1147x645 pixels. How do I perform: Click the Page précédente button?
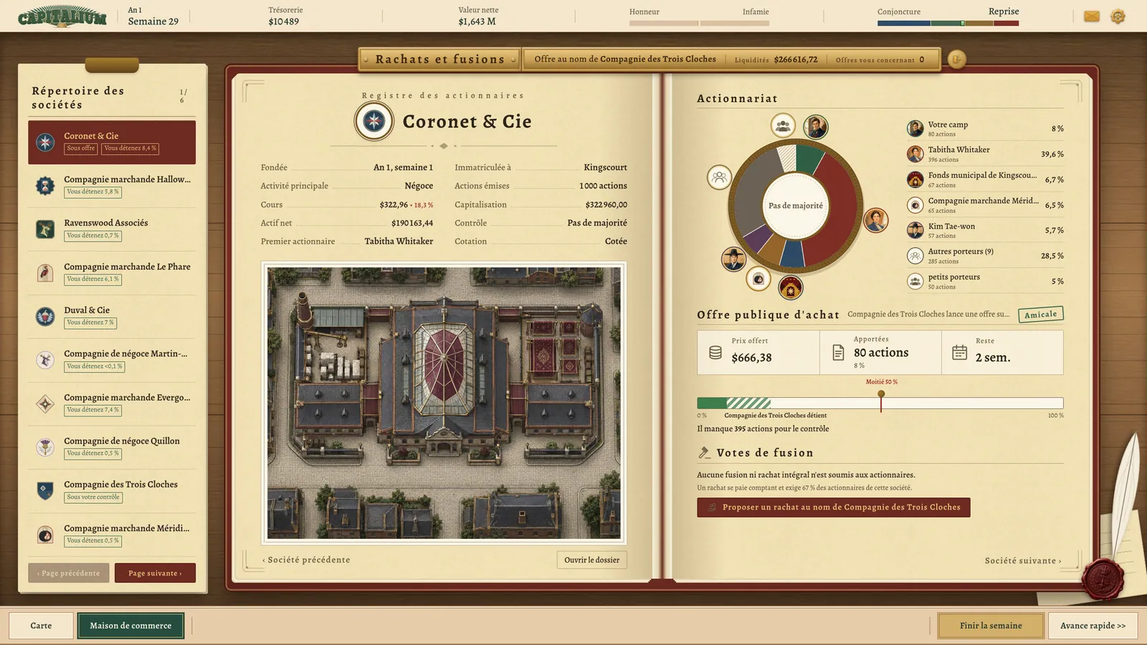click(x=69, y=573)
